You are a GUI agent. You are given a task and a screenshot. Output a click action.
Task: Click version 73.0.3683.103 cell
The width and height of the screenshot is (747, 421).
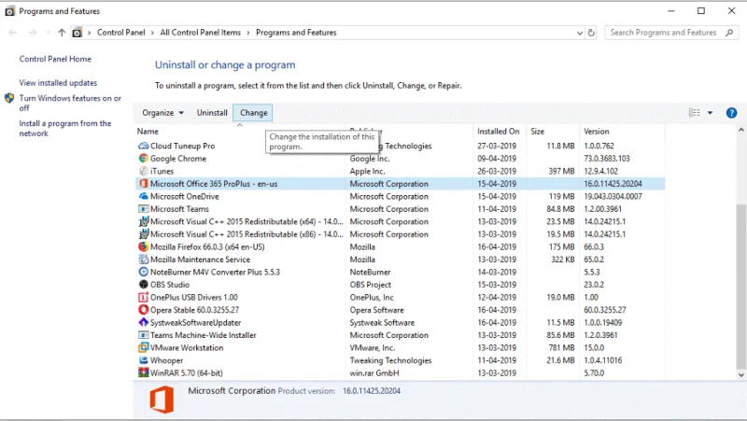606,159
